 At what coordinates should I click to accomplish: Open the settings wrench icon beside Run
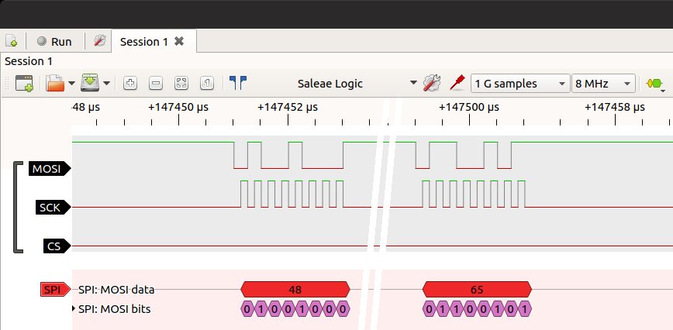point(99,42)
